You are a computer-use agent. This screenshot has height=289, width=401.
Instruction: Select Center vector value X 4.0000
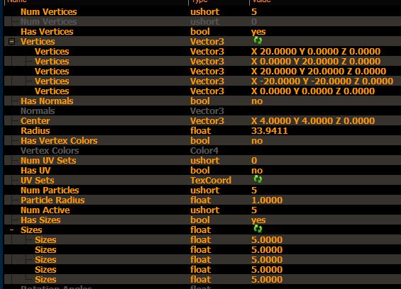[x=313, y=121]
